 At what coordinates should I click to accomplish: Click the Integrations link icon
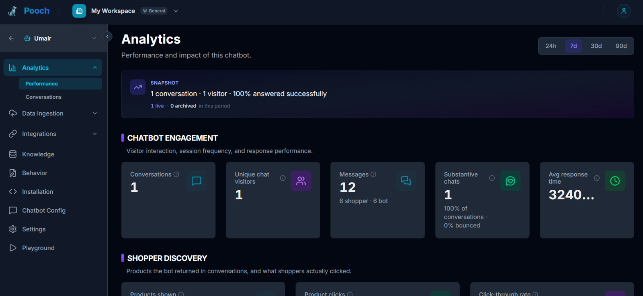pyautogui.click(x=13, y=134)
